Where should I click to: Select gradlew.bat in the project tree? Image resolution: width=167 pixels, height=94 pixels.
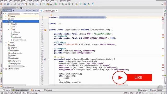pyautogui.click(x=13, y=58)
